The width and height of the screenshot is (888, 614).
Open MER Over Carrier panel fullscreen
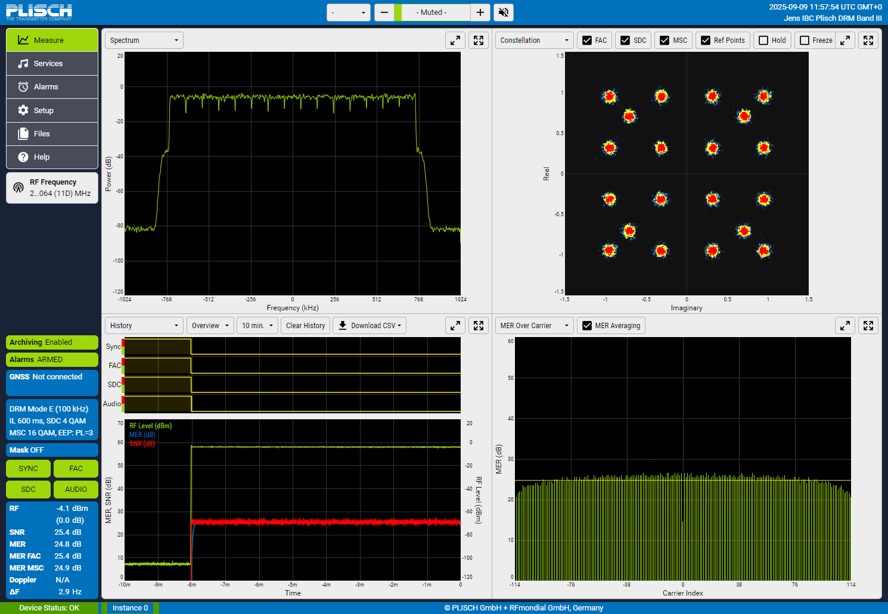click(868, 326)
